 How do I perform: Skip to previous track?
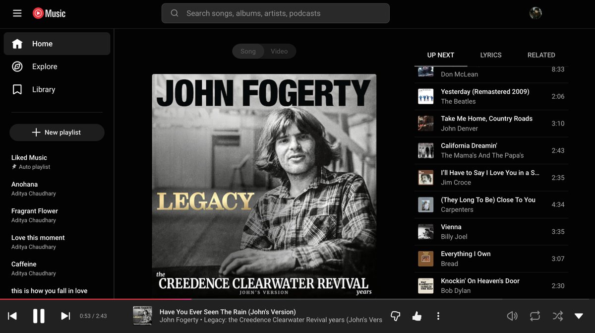pos(12,316)
